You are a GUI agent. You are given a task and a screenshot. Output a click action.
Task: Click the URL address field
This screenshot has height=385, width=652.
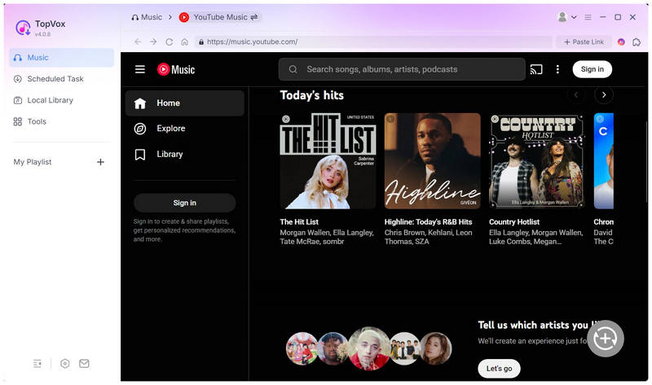pos(373,42)
